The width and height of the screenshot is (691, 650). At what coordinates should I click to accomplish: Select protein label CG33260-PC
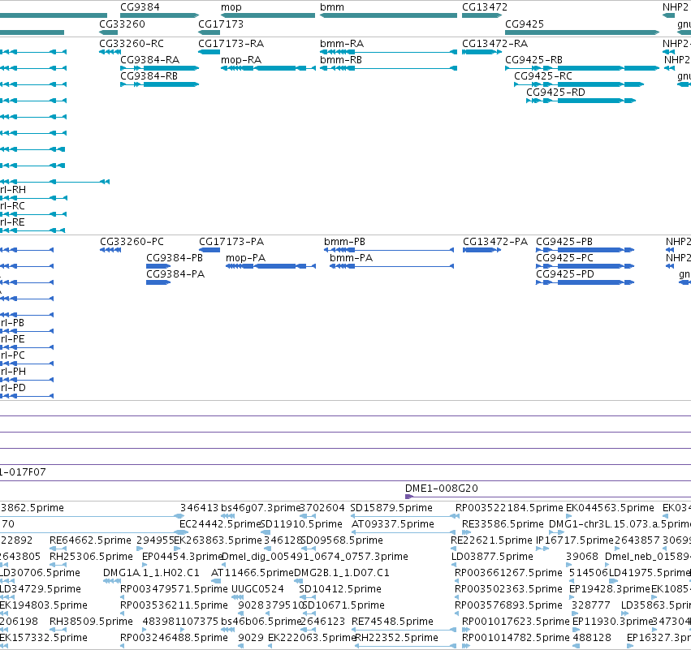click(132, 241)
